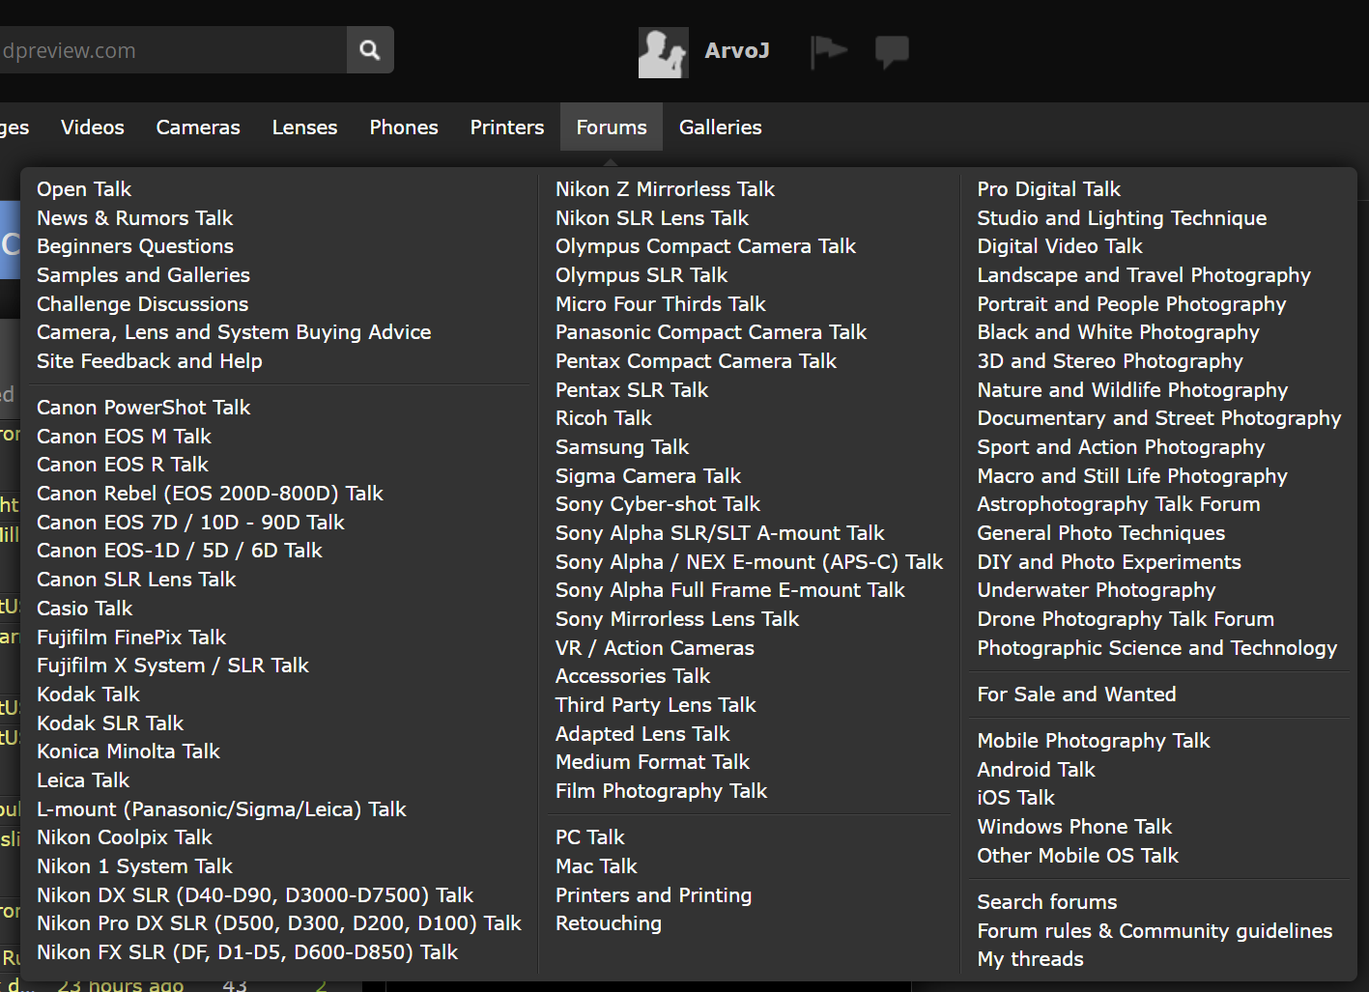Go to Canon Rebel (EOS 200D-800D) Talk

[x=211, y=494]
